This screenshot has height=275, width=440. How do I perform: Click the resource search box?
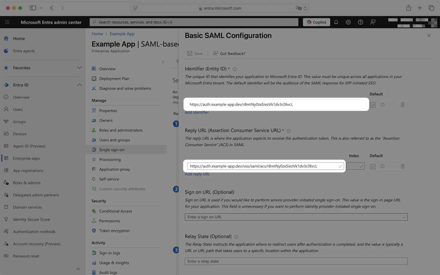pyautogui.click(x=194, y=22)
